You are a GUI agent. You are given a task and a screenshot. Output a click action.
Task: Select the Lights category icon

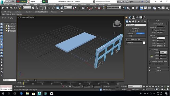pyautogui.click(x=133, y=21)
